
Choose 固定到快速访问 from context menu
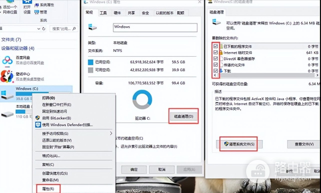pyautogui.click(x=55, y=111)
